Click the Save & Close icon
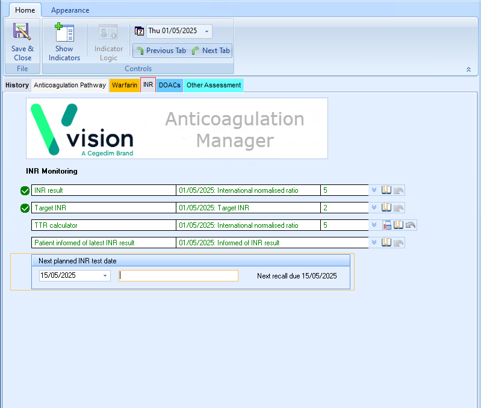The height and width of the screenshot is (408, 481). 22,31
